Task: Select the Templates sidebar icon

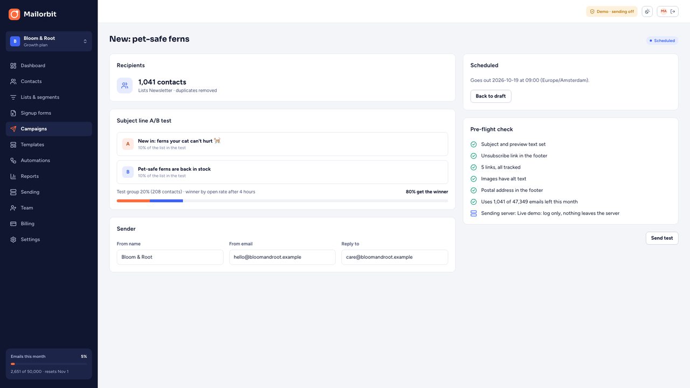Action: click(x=13, y=144)
